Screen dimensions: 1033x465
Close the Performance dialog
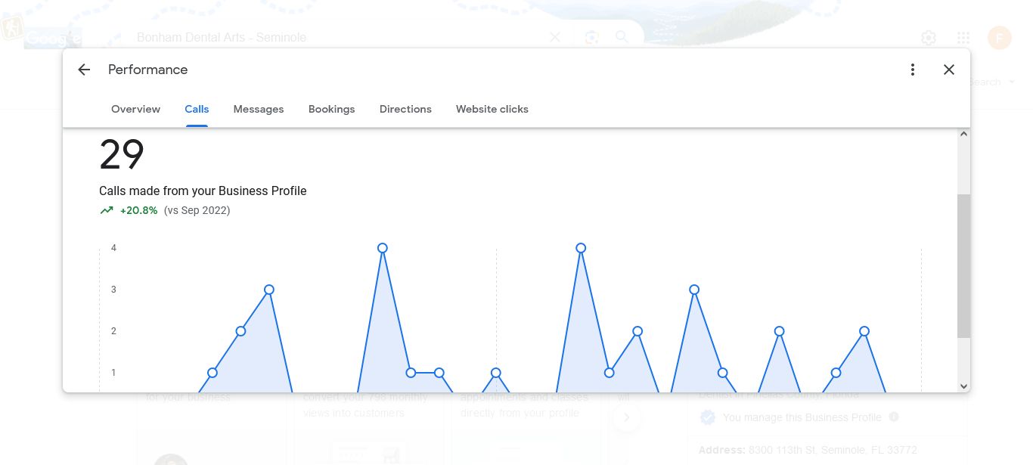(949, 70)
